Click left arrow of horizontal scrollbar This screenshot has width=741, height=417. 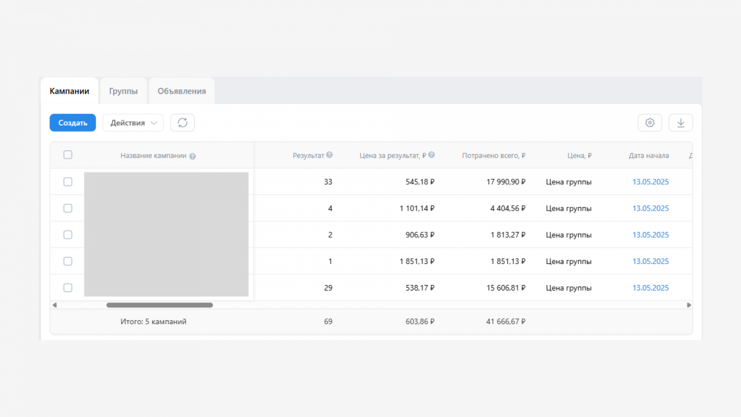[x=55, y=305]
